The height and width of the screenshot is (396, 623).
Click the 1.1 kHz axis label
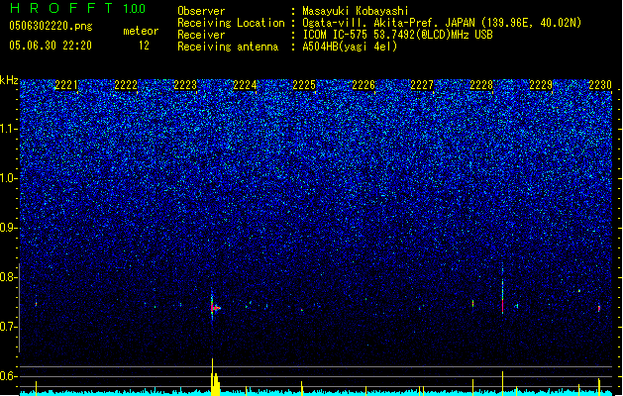point(8,129)
